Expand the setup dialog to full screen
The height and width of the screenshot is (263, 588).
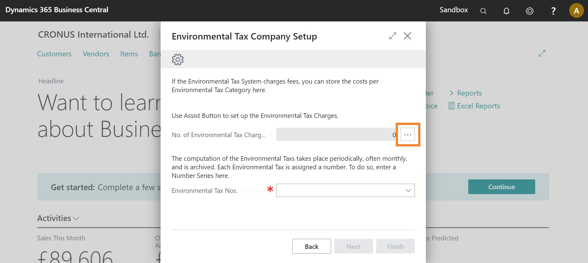click(x=392, y=36)
